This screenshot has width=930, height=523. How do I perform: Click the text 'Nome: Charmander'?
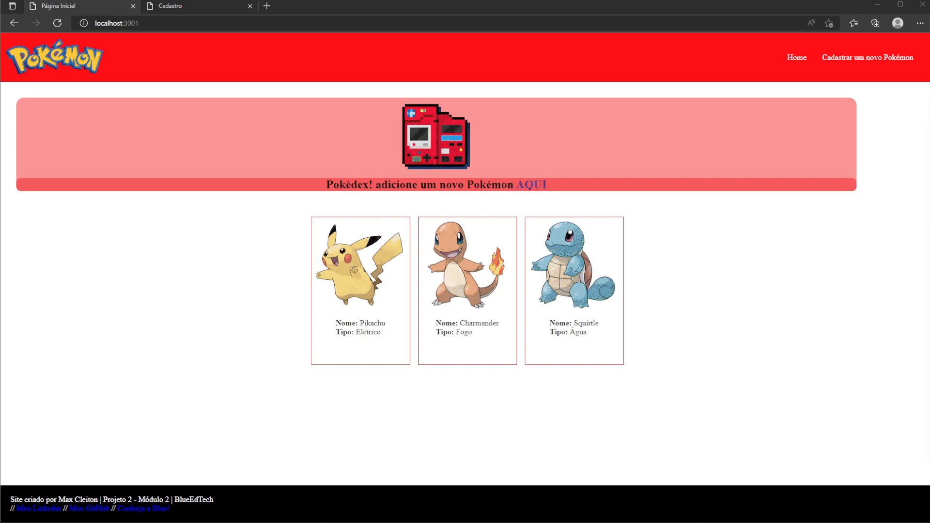coord(467,323)
